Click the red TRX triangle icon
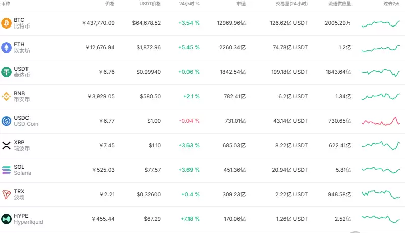The image size is (405, 233). click(6, 194)
